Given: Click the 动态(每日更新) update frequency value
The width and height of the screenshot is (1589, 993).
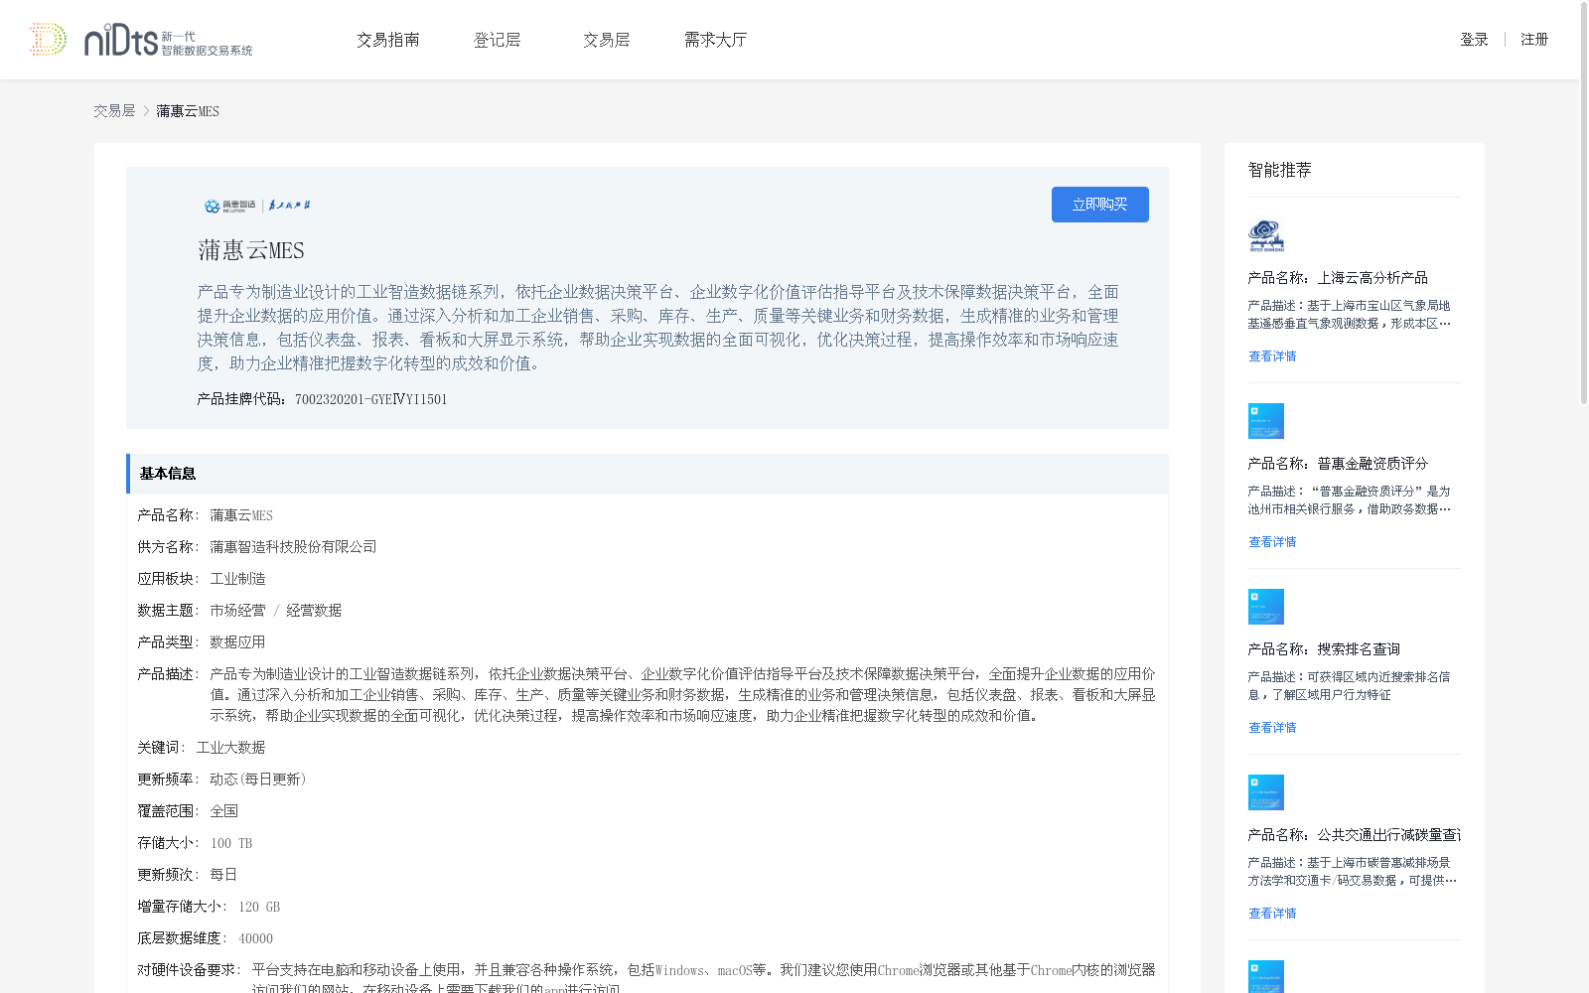Looking at the screenshot, I should (258, 780).
